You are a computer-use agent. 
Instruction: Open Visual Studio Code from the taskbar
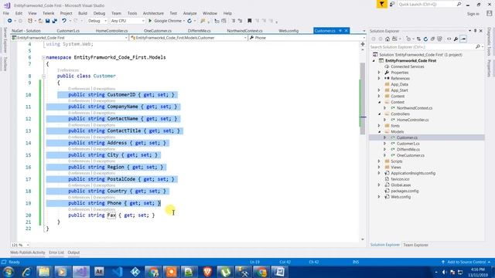tap(117, 272)
